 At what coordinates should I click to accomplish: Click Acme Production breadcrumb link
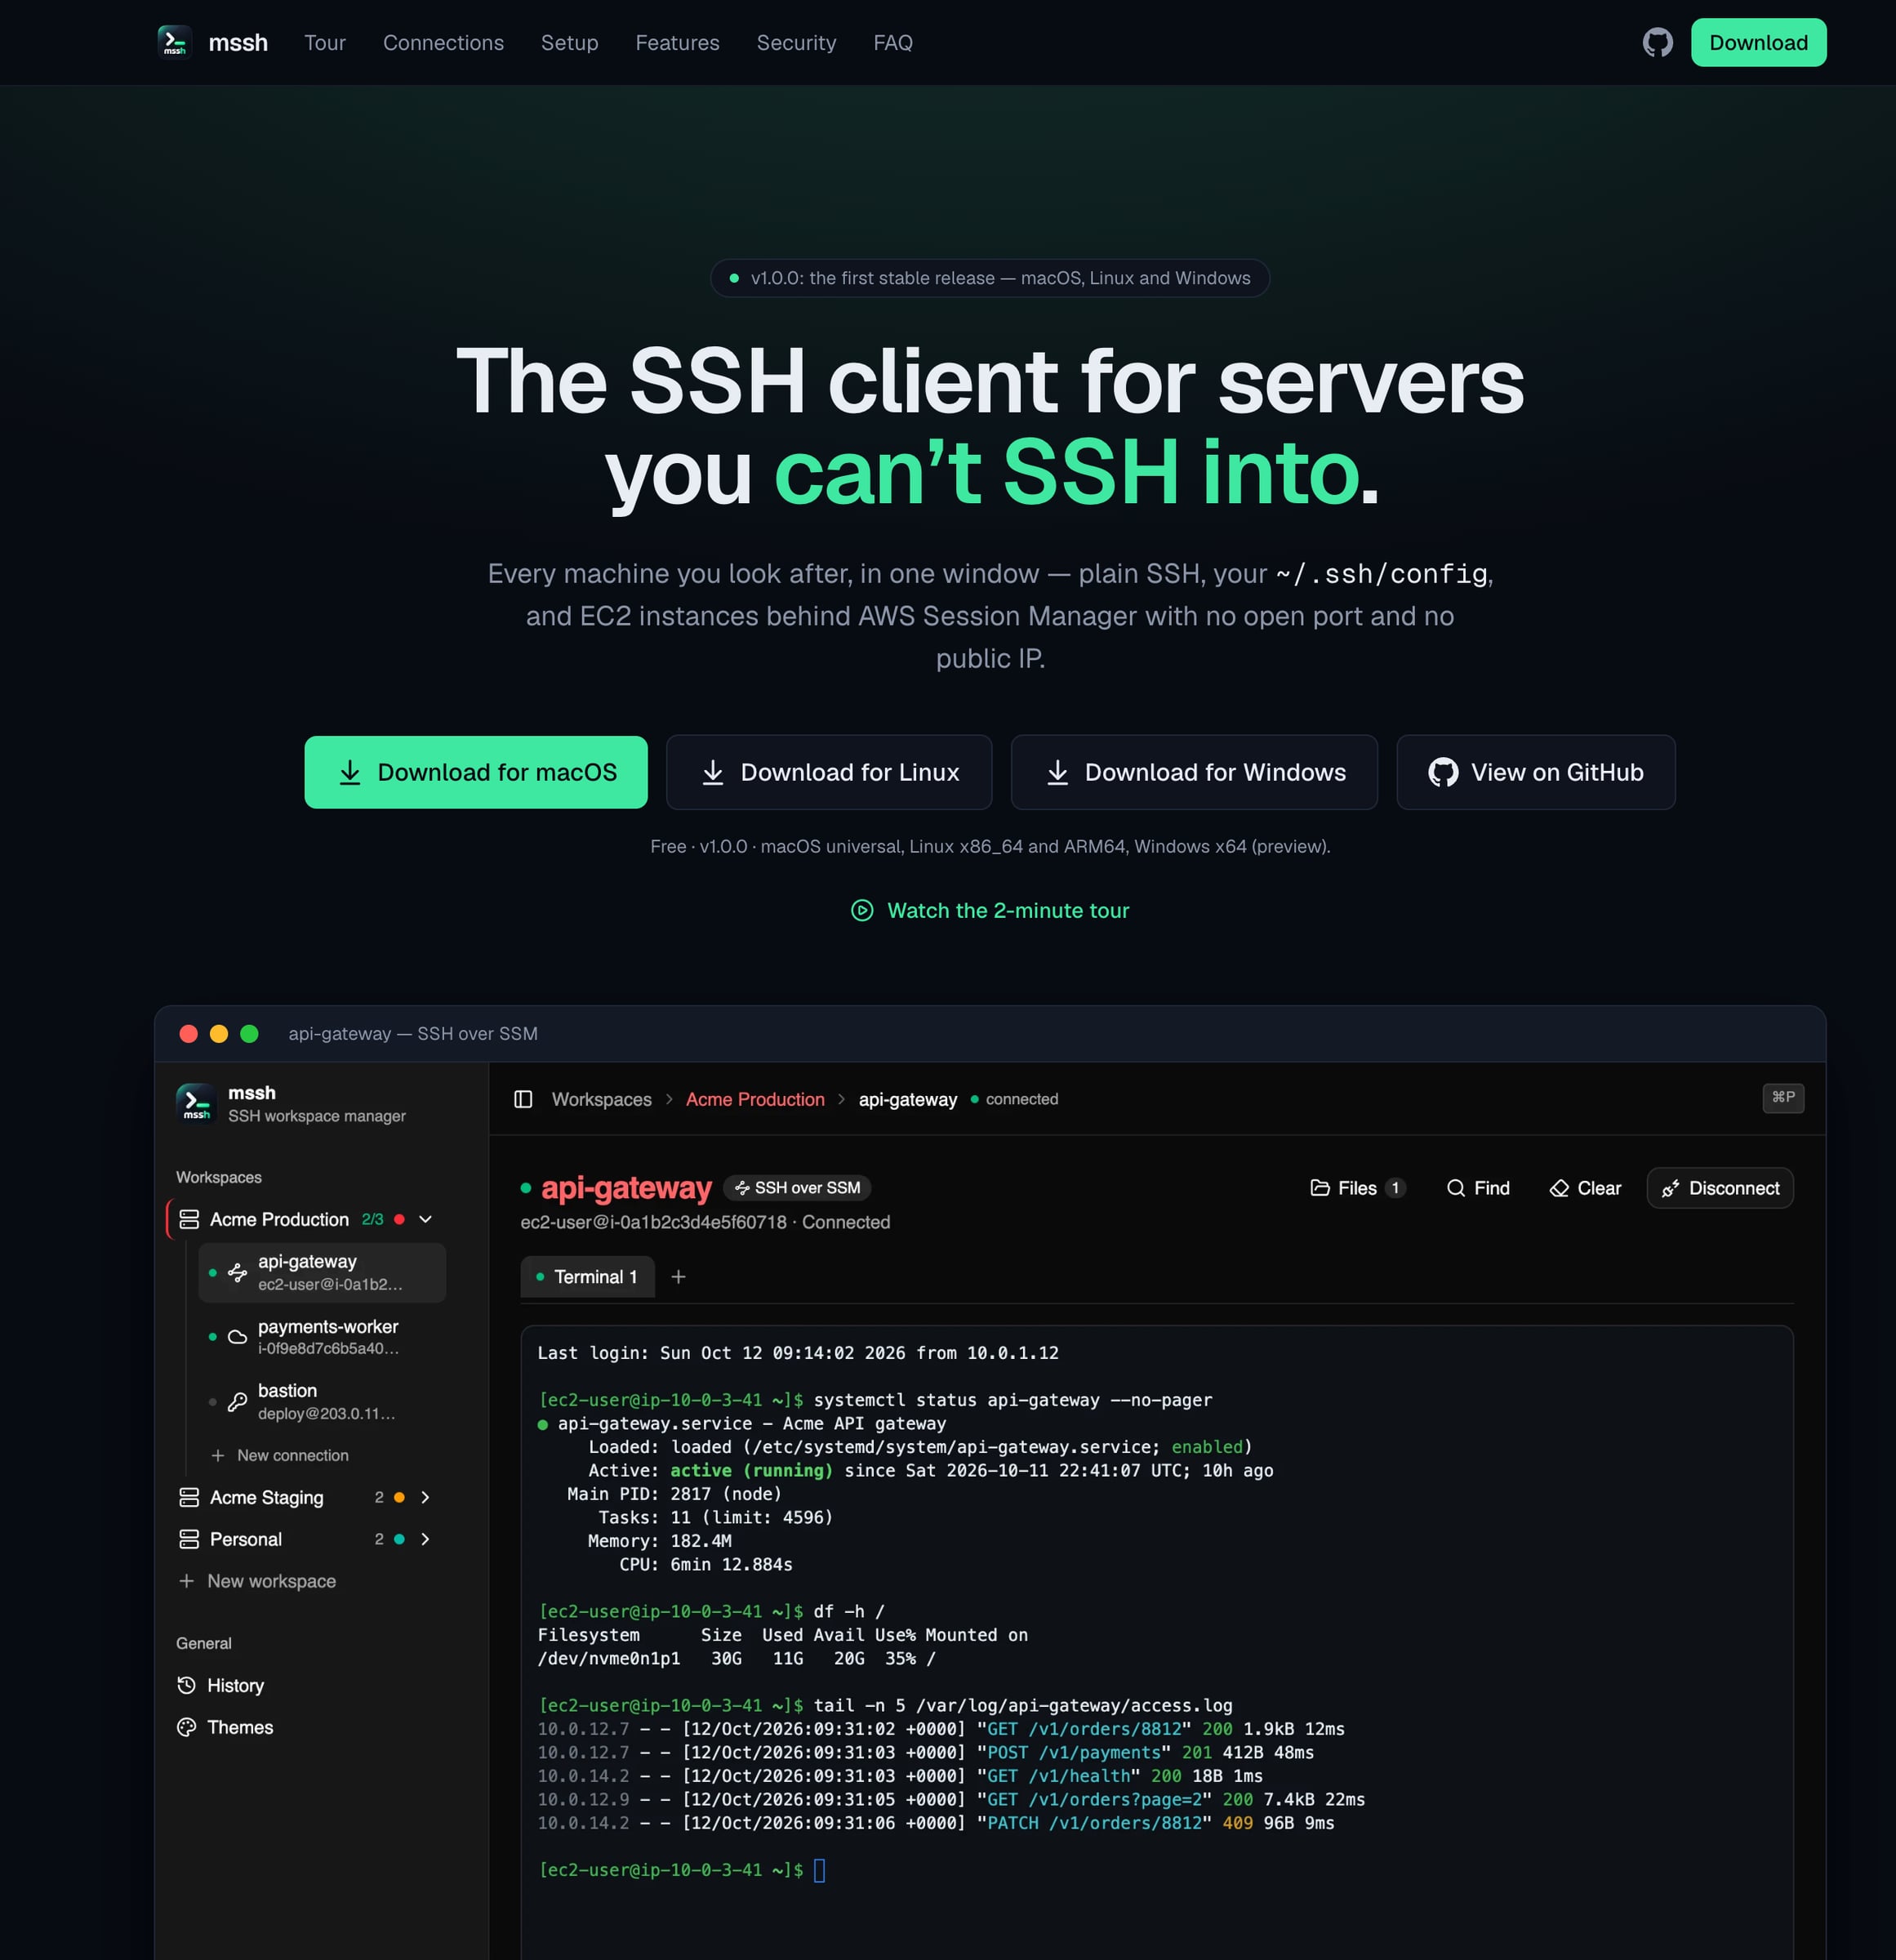755,1099
